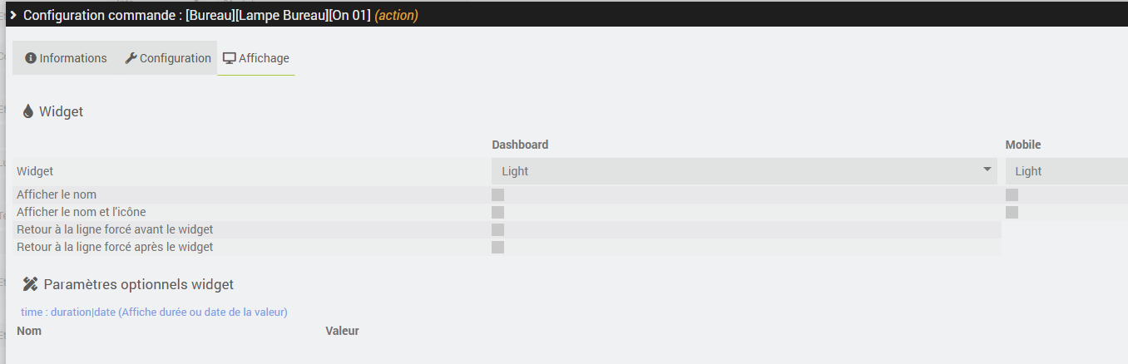Select the Affichage tab
This screenshot has width=1128, height=364.
click(x=256, y=58)
